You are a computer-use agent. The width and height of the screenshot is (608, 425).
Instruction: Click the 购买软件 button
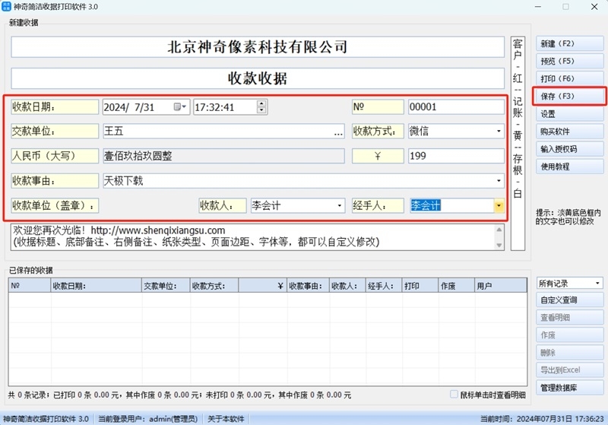[x=569, y=132]
